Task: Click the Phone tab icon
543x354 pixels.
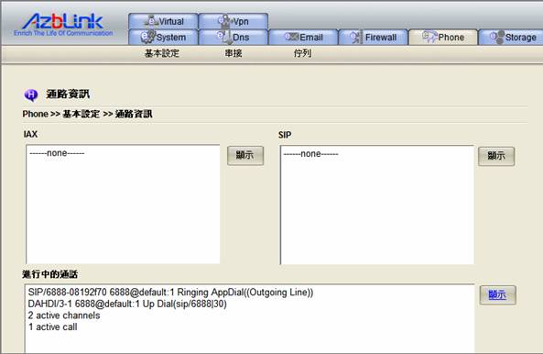Action: 429,37
